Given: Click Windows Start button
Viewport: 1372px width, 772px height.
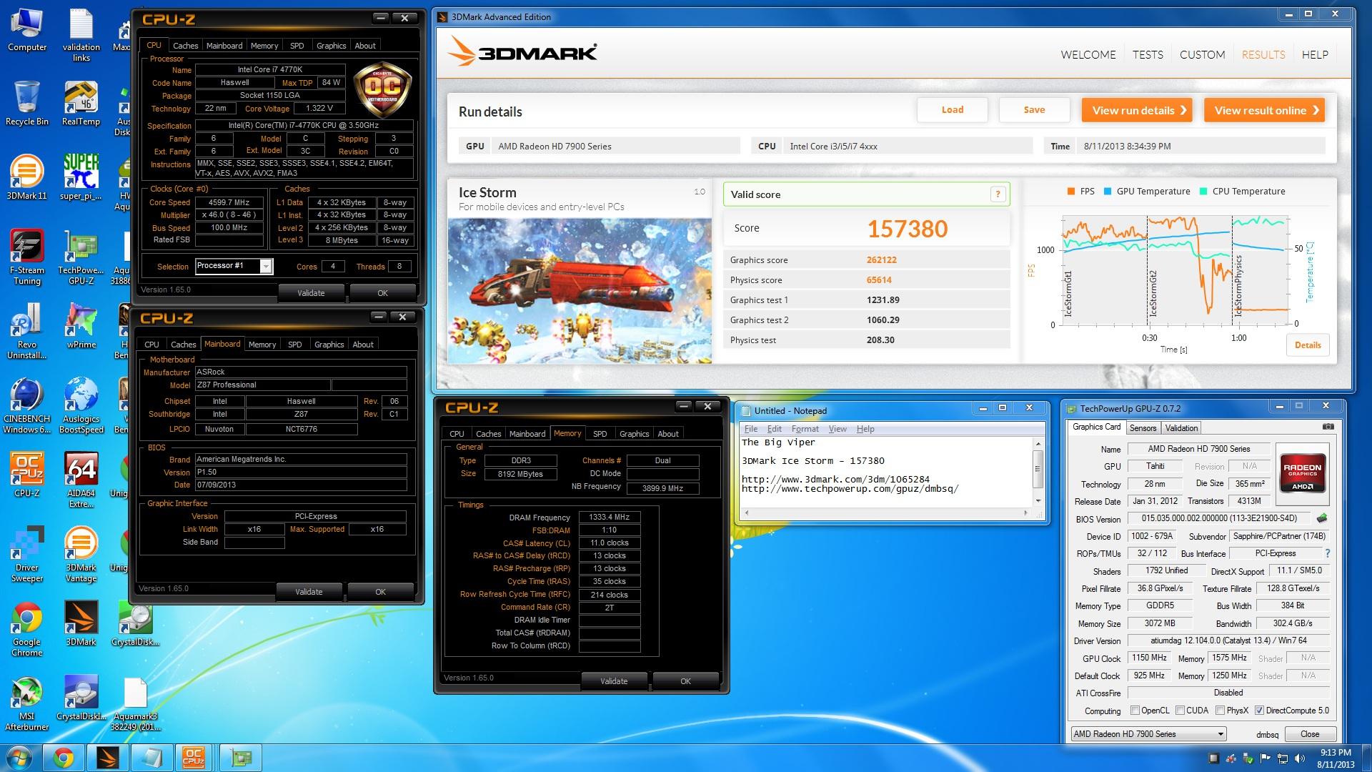Looking at the screenshot, I should point(19,757).
